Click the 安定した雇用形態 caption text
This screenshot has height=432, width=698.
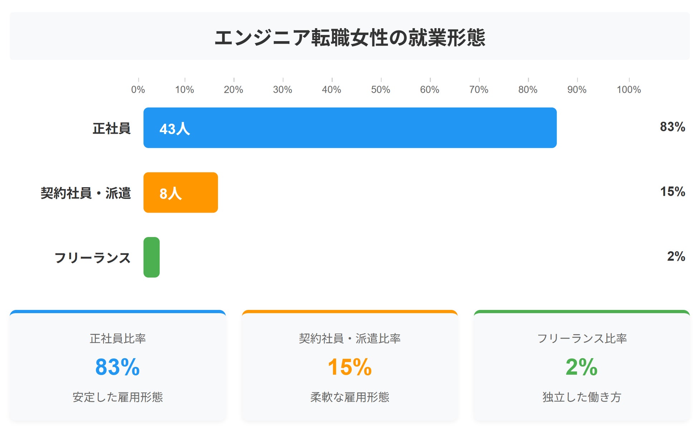(x=118, y=397)
